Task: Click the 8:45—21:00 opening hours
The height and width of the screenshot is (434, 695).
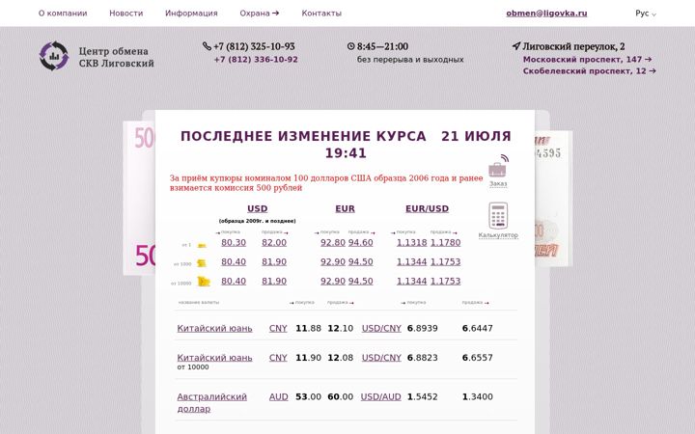Action: [382, 46]
